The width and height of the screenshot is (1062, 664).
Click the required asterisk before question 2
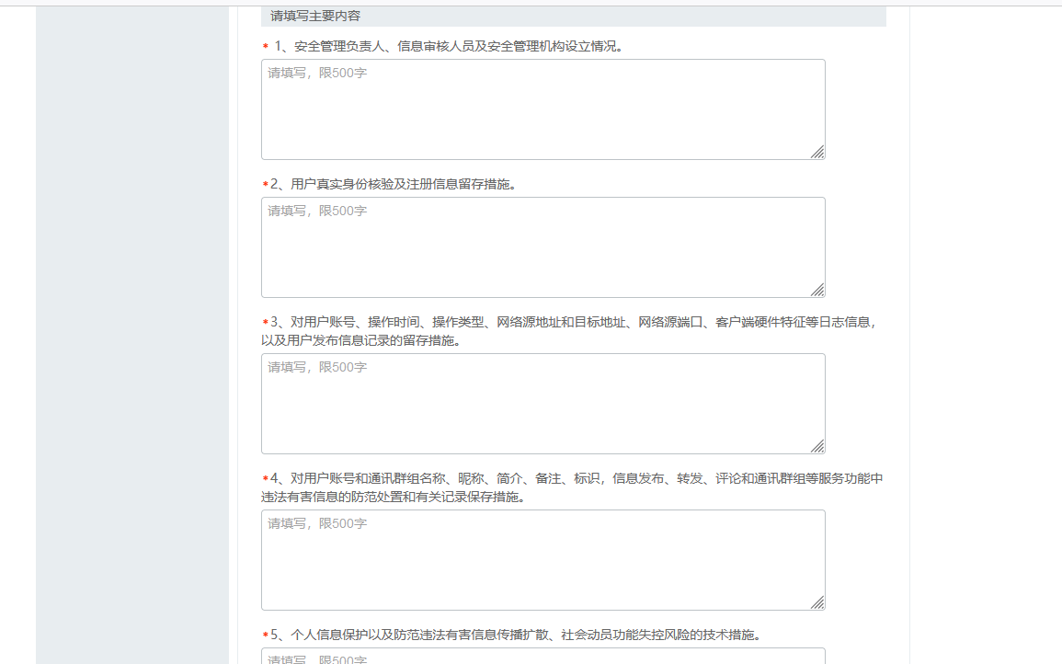[x=265, y=185]
